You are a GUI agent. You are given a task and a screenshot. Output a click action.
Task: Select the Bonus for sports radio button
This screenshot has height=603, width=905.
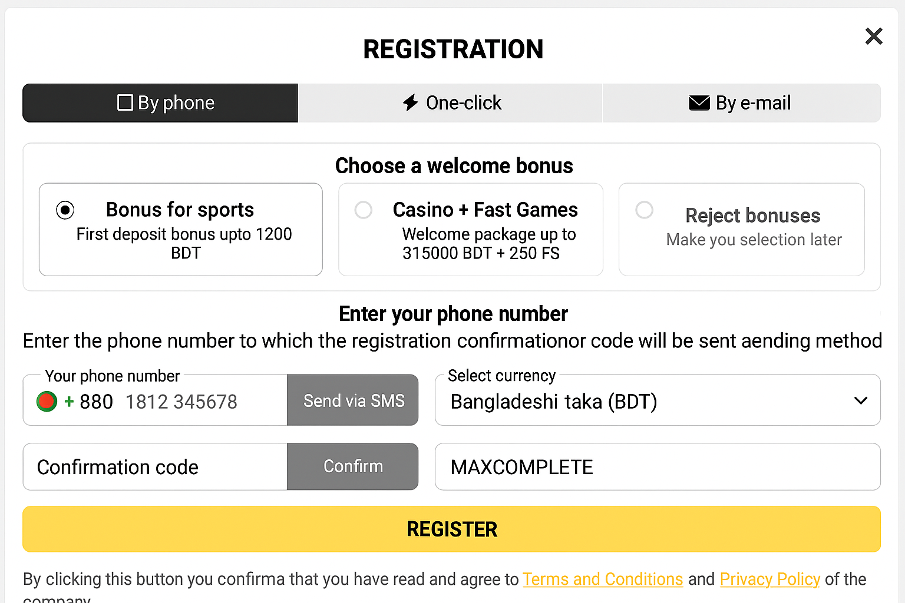pyautogui.click(x=65, y=210)
